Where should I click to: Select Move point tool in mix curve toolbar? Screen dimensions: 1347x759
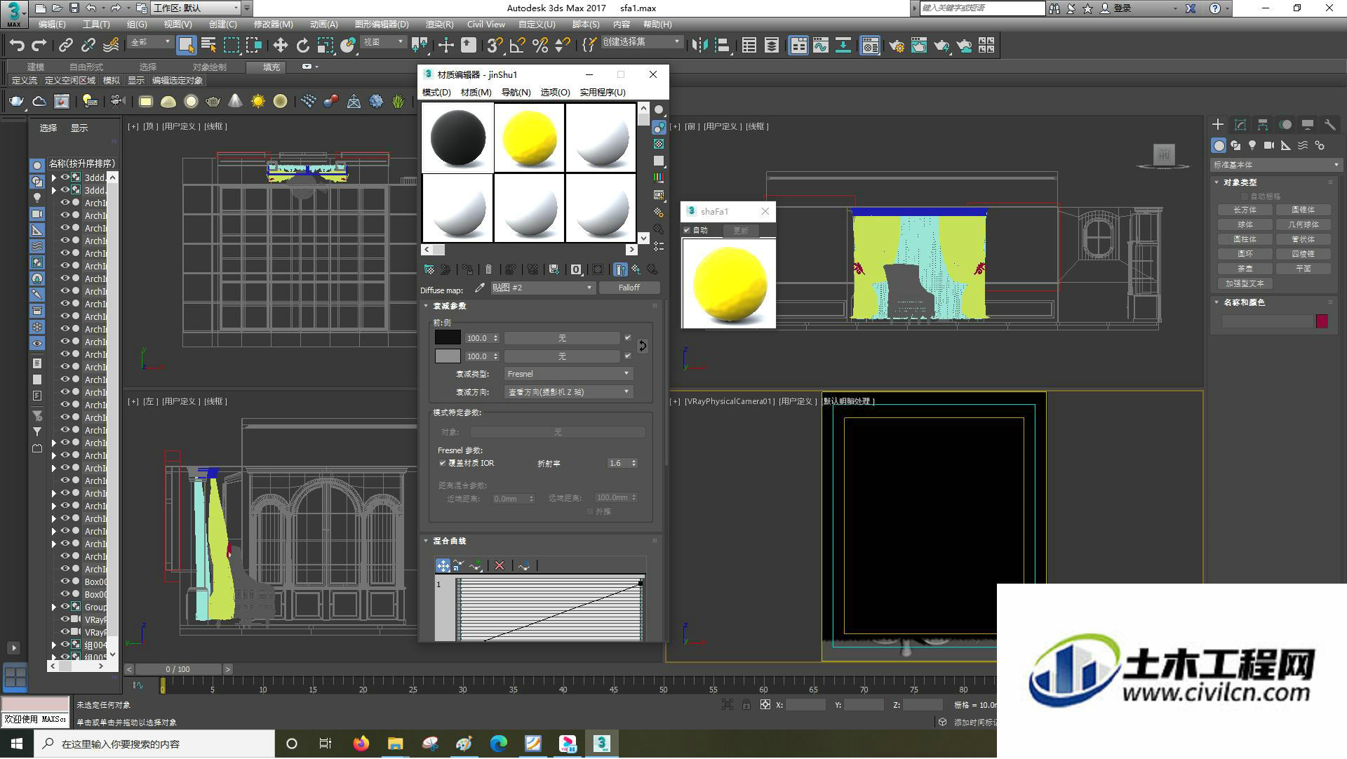coord(443,565)
